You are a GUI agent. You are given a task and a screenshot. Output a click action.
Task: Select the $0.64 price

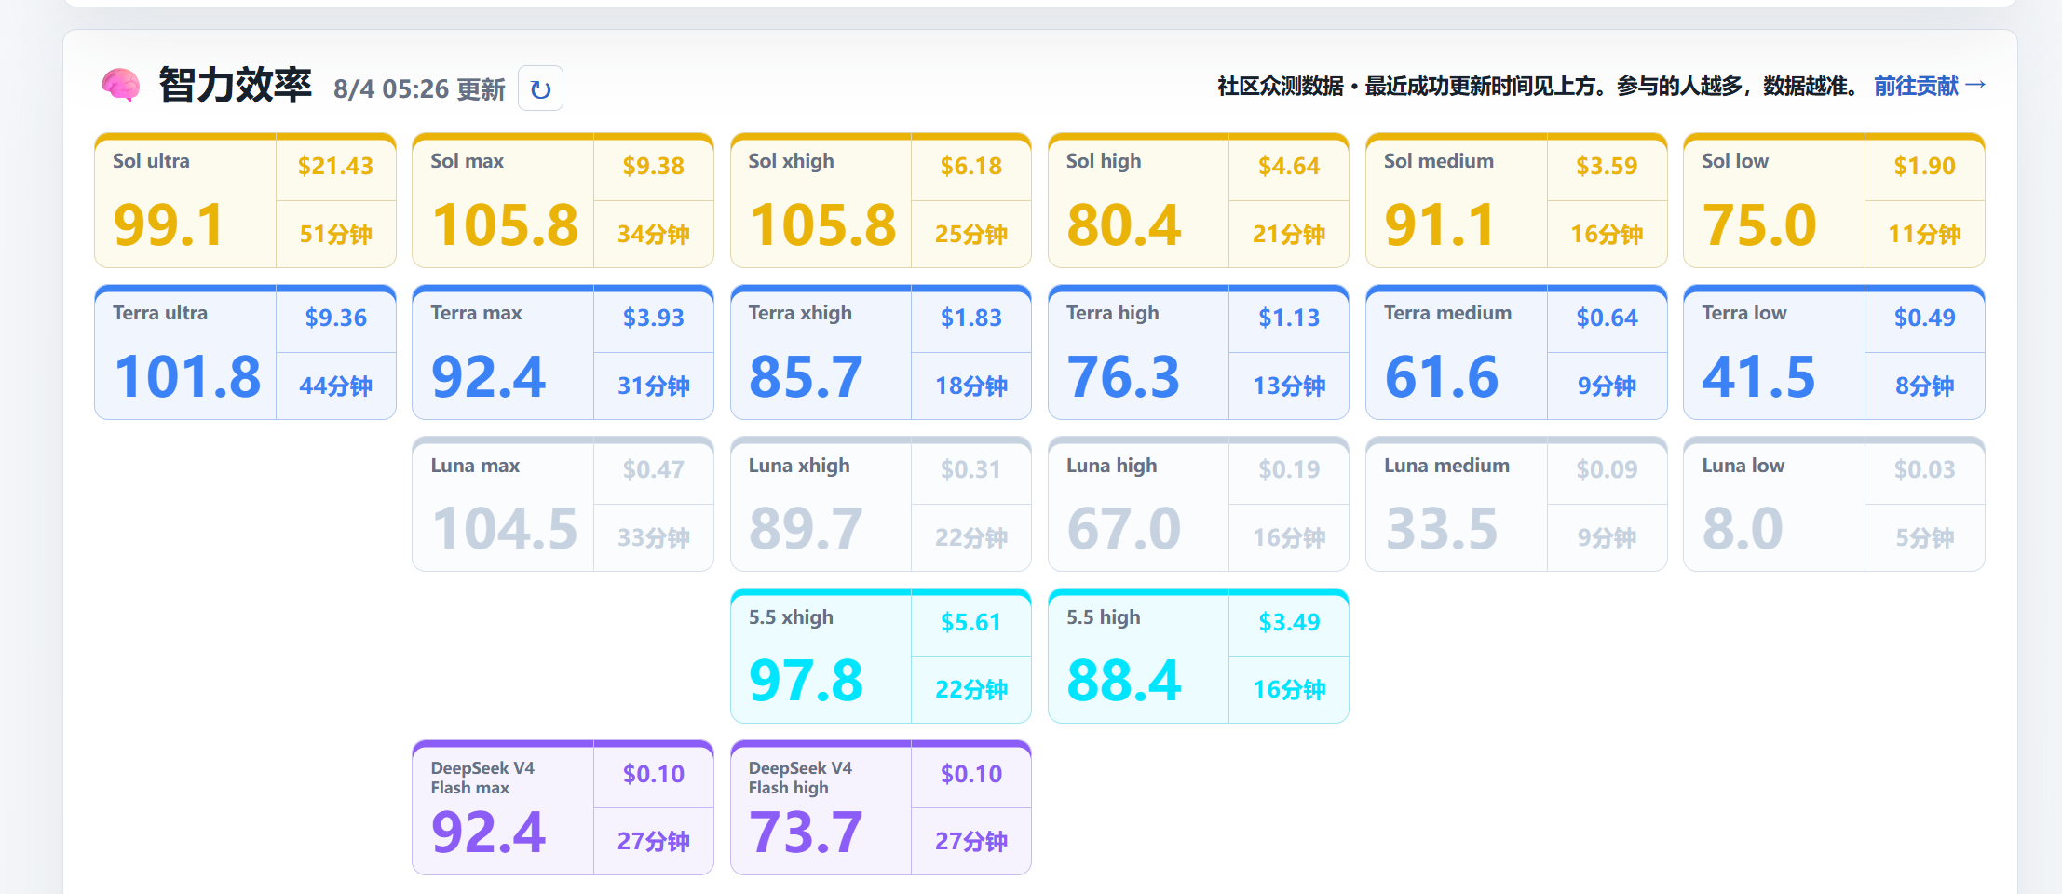click(1607, 318)
